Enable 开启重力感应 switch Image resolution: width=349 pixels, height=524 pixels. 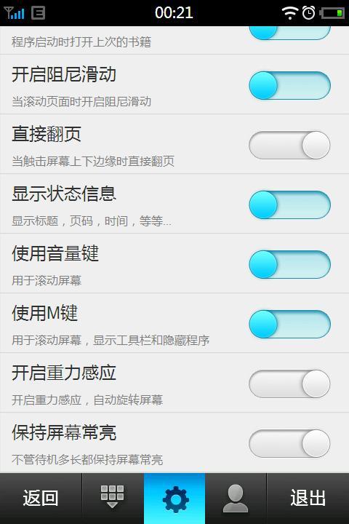coord(289,384)
